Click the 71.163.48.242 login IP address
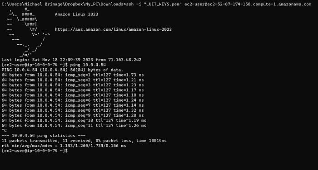The image size is (318, 170). [x=125, y=60]
